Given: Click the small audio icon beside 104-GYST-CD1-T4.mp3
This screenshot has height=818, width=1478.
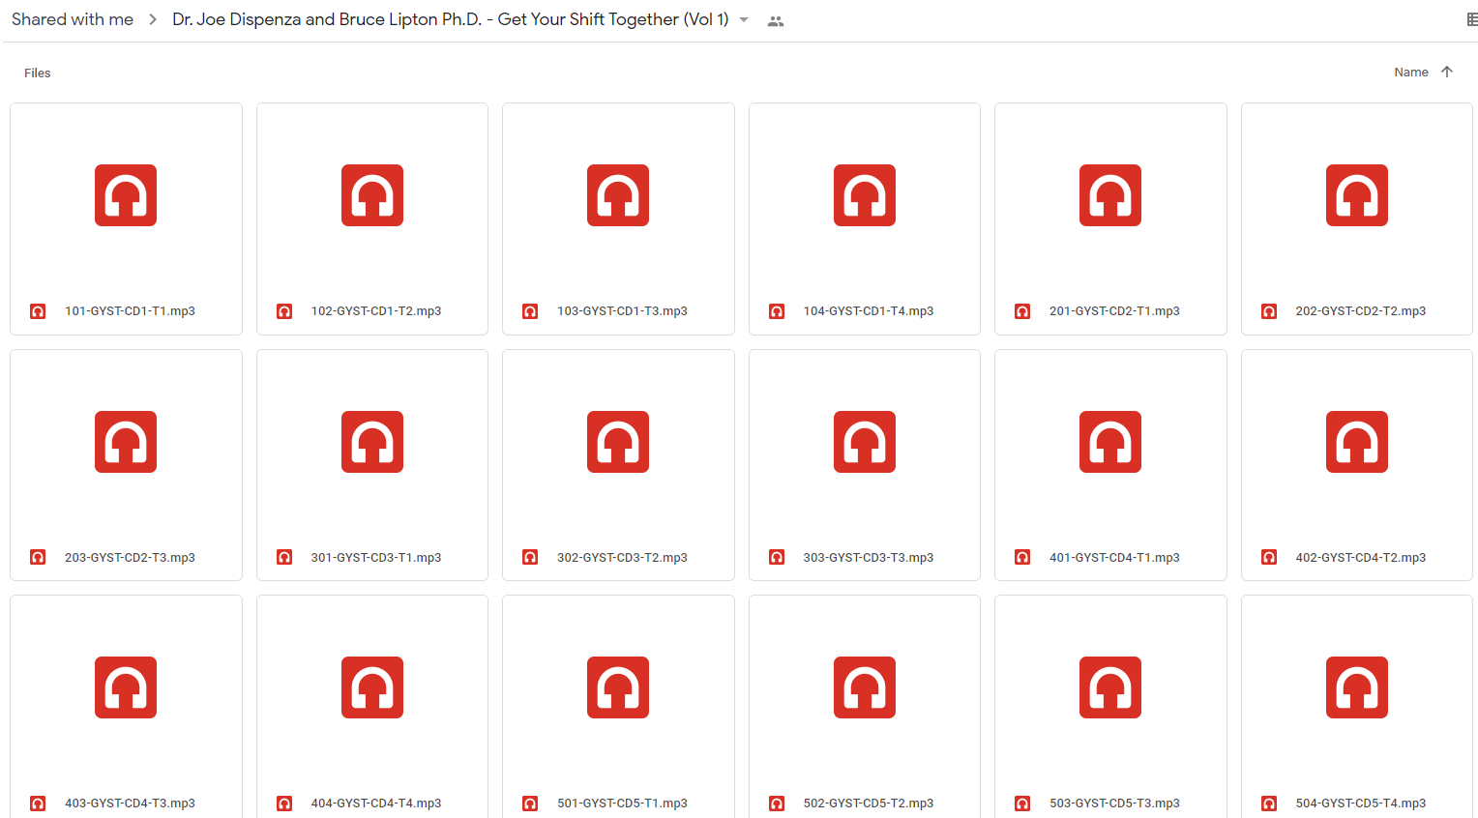Looking at the screenshot, I should [777, 311].
